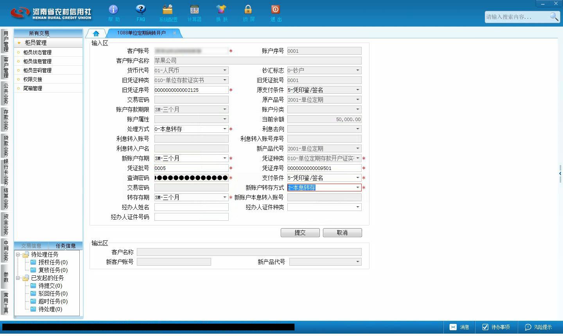The image size is (563, 336).
Task: Open the 支付条件 dropdown
Action: click(x=357, y=178)
